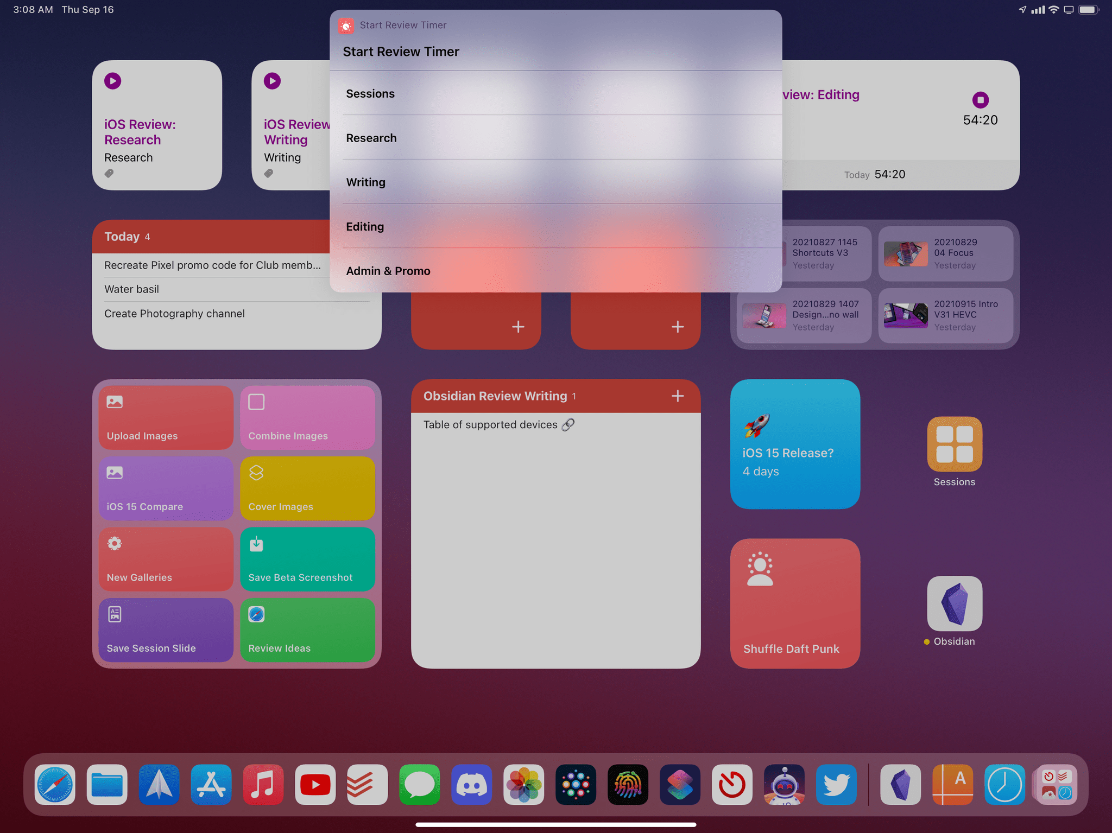The height and width of the screenshot is (833, 1112).
Task: Add task to Obsidian Review Writing list
Action: [678, 396]
